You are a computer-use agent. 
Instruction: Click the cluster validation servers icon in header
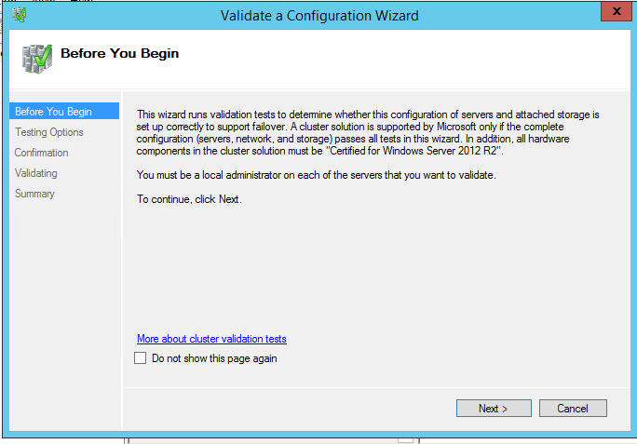pyautogui.click(x=36, y=58)
